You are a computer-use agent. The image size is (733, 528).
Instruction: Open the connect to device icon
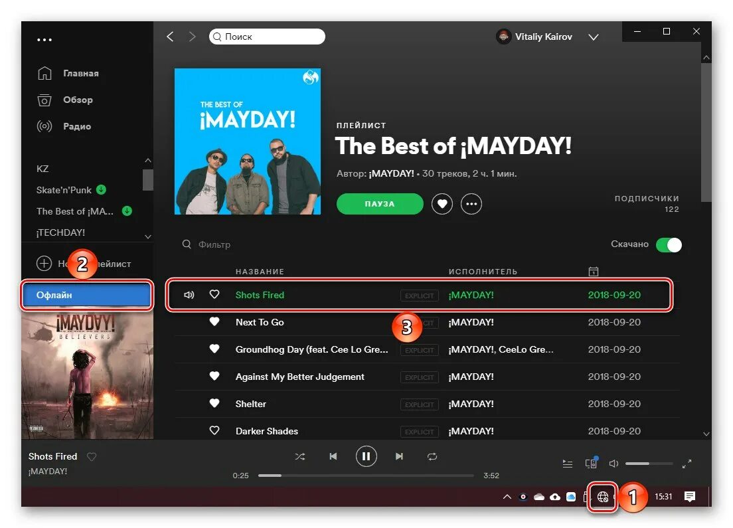pyautogui.click(x=592, y=463)
